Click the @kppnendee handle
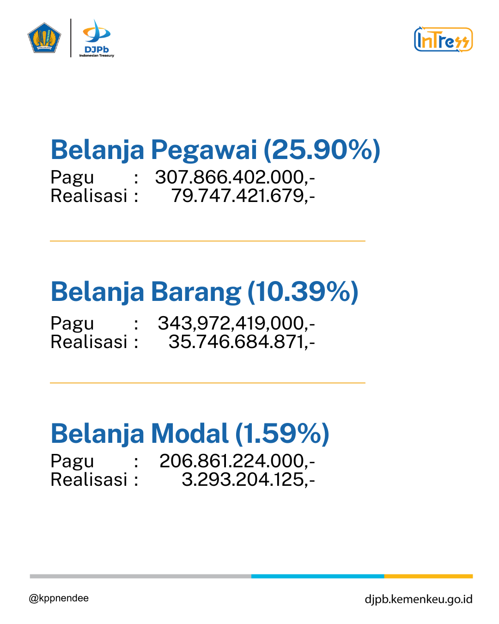 tap(59, 598)
